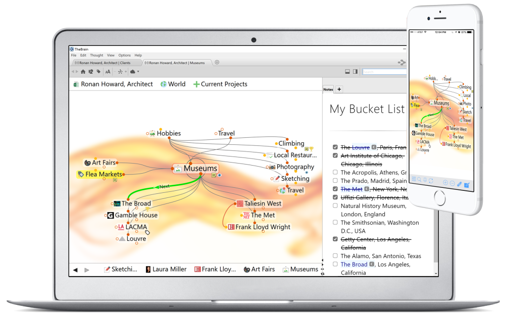This screenshot has width=505, height=315.
Task: Tap the phone app's edit note icon
Action: 467,185
